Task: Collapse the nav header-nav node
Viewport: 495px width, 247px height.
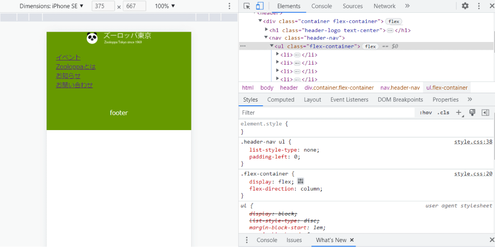Action: coord(266,37)
